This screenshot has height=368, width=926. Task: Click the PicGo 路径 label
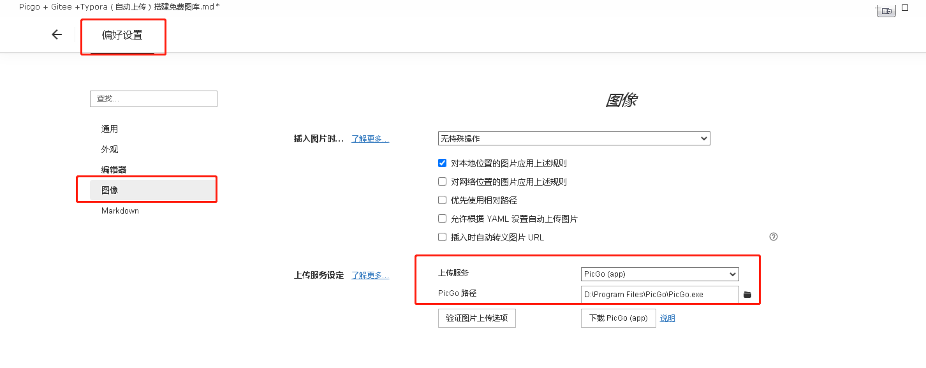point(457,293)
